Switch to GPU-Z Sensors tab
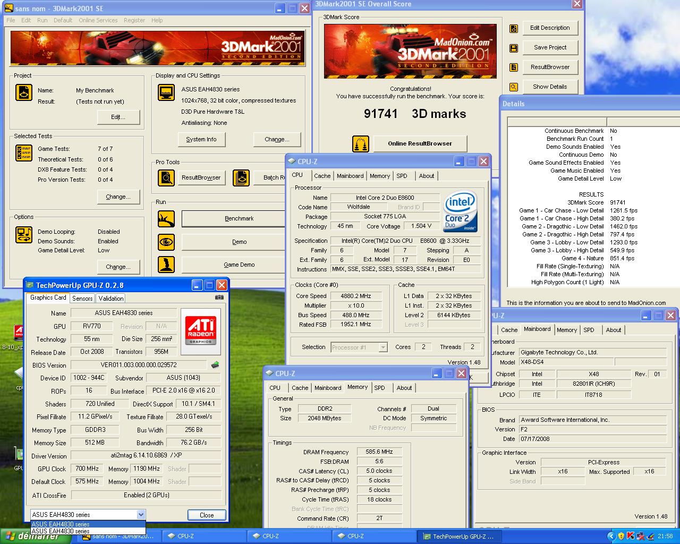 (82, 299)
